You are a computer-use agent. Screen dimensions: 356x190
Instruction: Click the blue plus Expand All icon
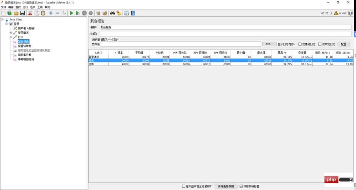[51, 13]
